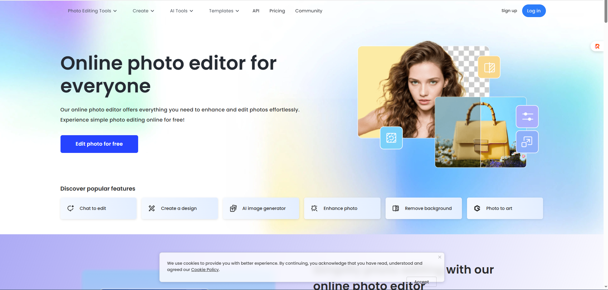The height and width of the screenshot is (290, 608).
Task: Click the orange floating widget icon at right edge
Action: [597, 47]
